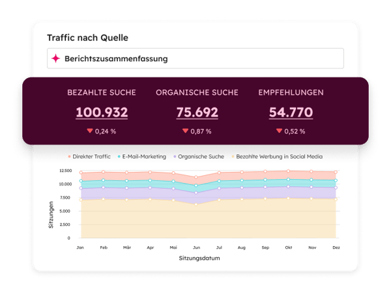Click the Jun label on the x-axis
Screen dimensions: 391x293
pyautogui.click(x=197, y=247)
